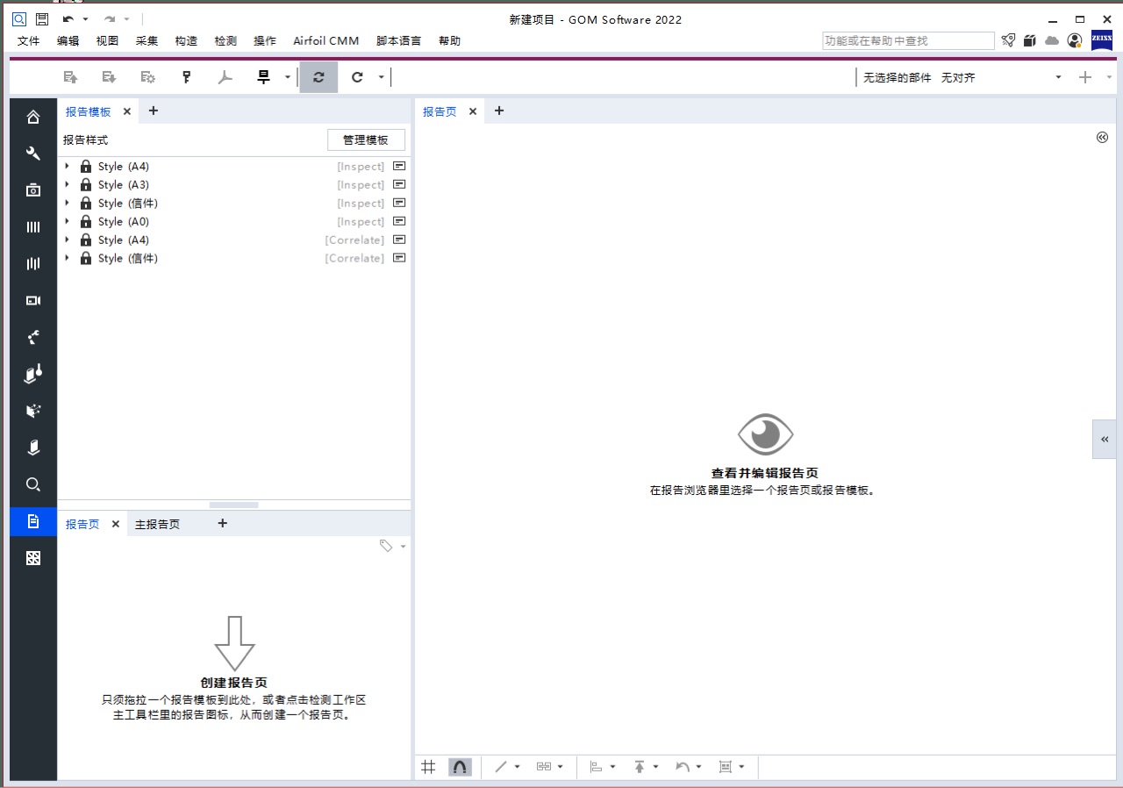Toggle automatic recalculation in the top toolbar
The height and width of the screenshot is (788, 1123).
pyautogui.click(x=318, y=77)
